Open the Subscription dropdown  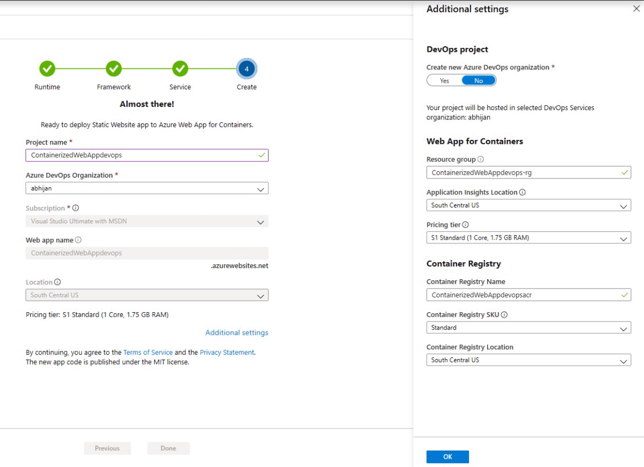click(x=147, y=221)
